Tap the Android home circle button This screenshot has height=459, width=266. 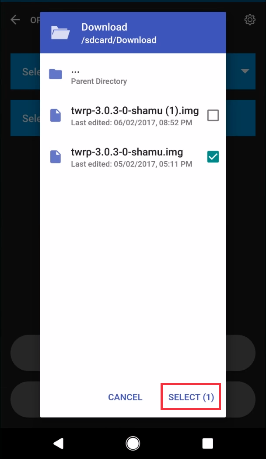(133, 444)
